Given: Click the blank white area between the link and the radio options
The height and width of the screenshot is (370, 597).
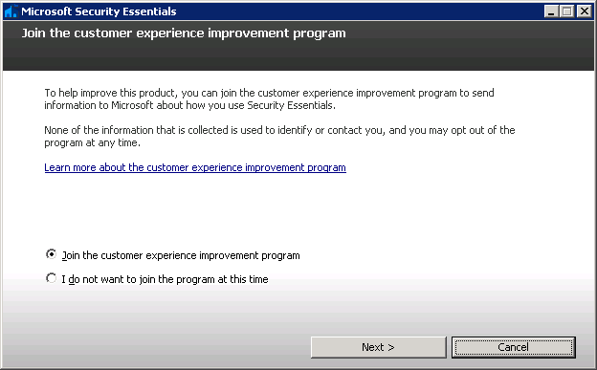Looking at the screenshot, I should click(x=298, y=210).
